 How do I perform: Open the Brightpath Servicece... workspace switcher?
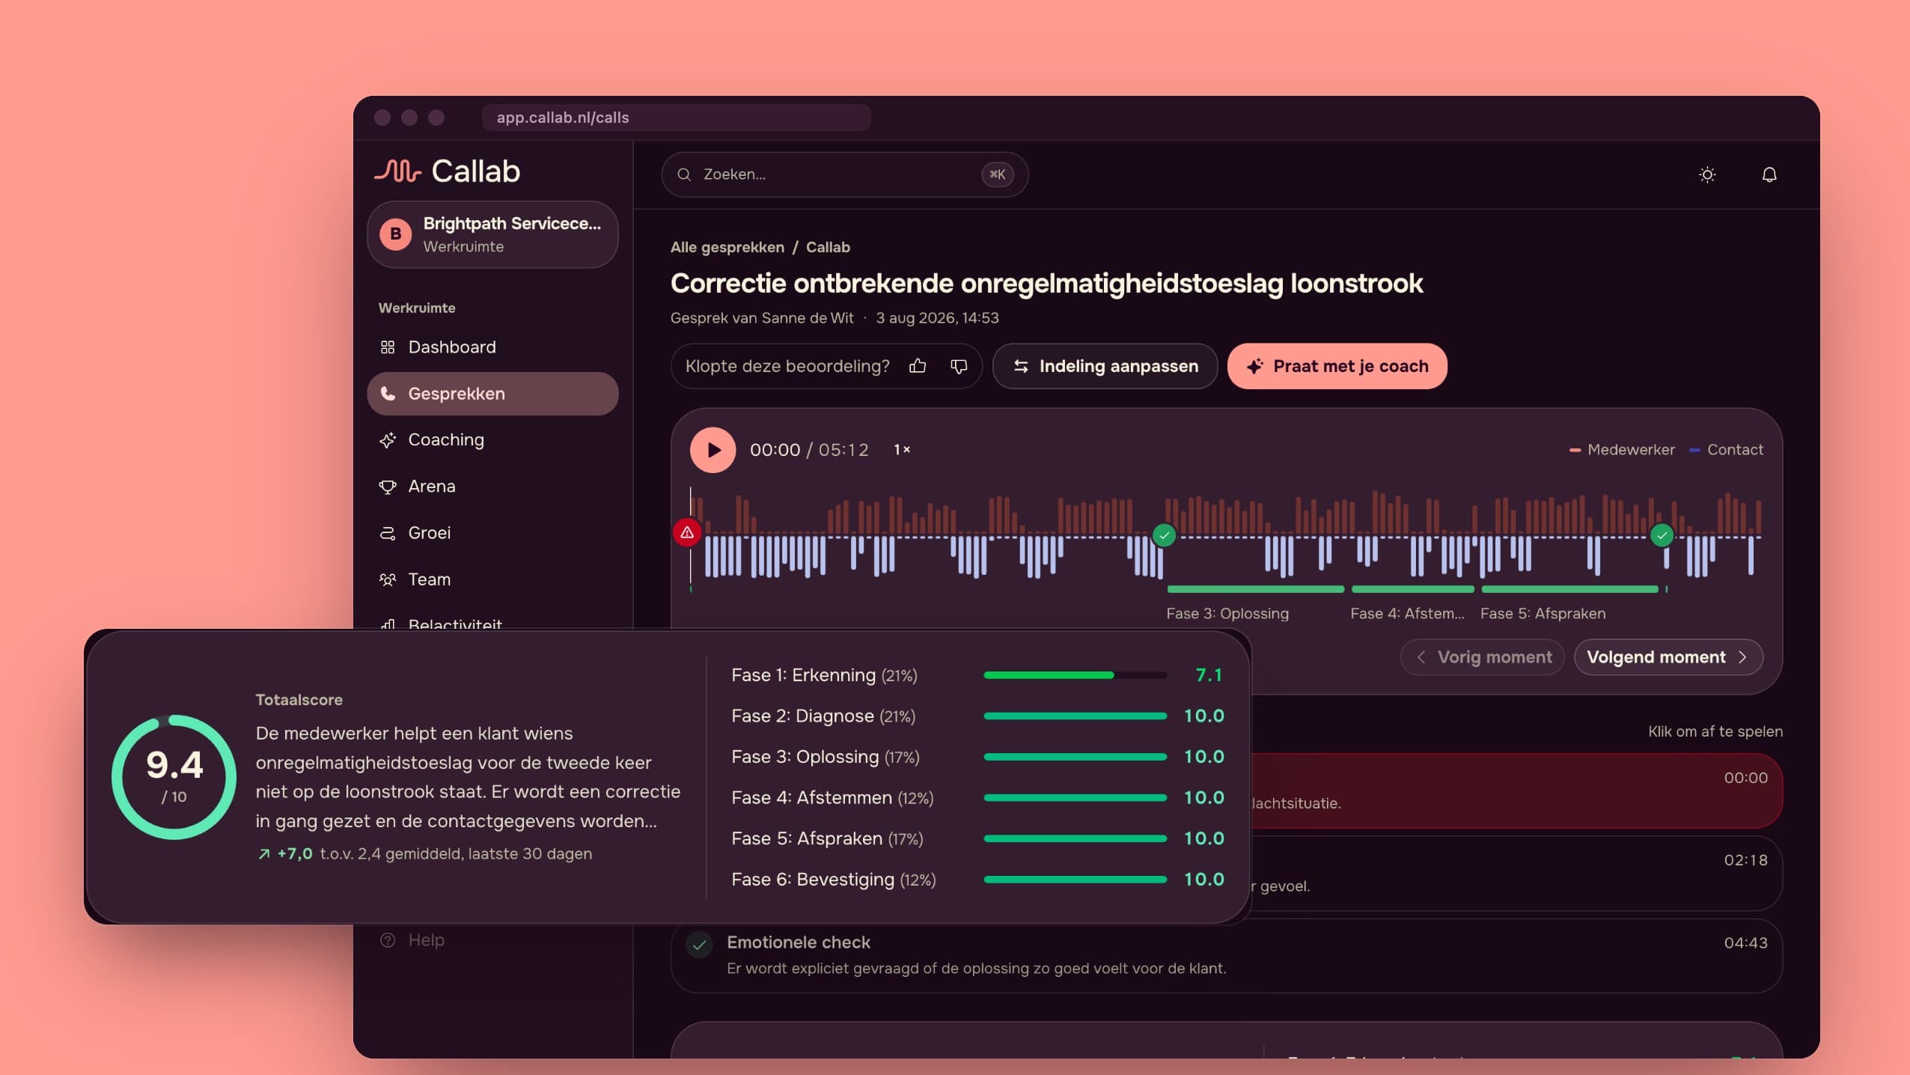(x=492, y=234)
